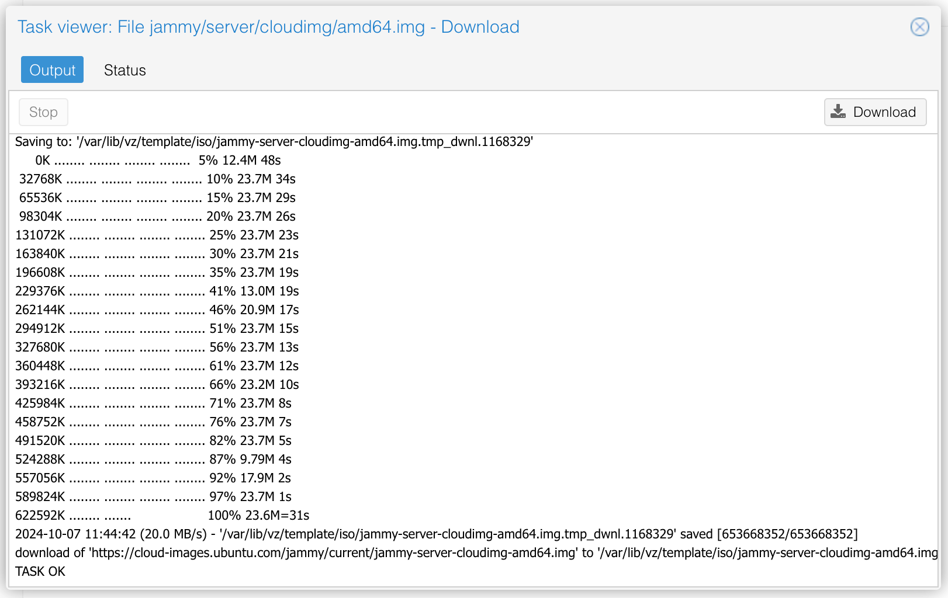The width and height of the screenshot is (948, 598).
Task: Click the 622592K 100% completion line
Action: (x=162, y=516)
